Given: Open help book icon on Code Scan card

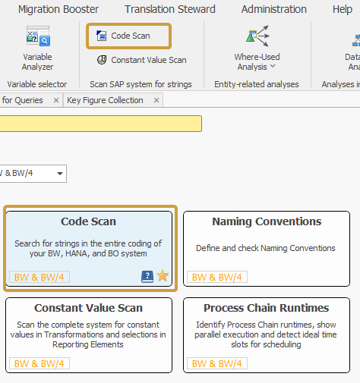Looking at the screenshot, I should [x=147, y=276].
